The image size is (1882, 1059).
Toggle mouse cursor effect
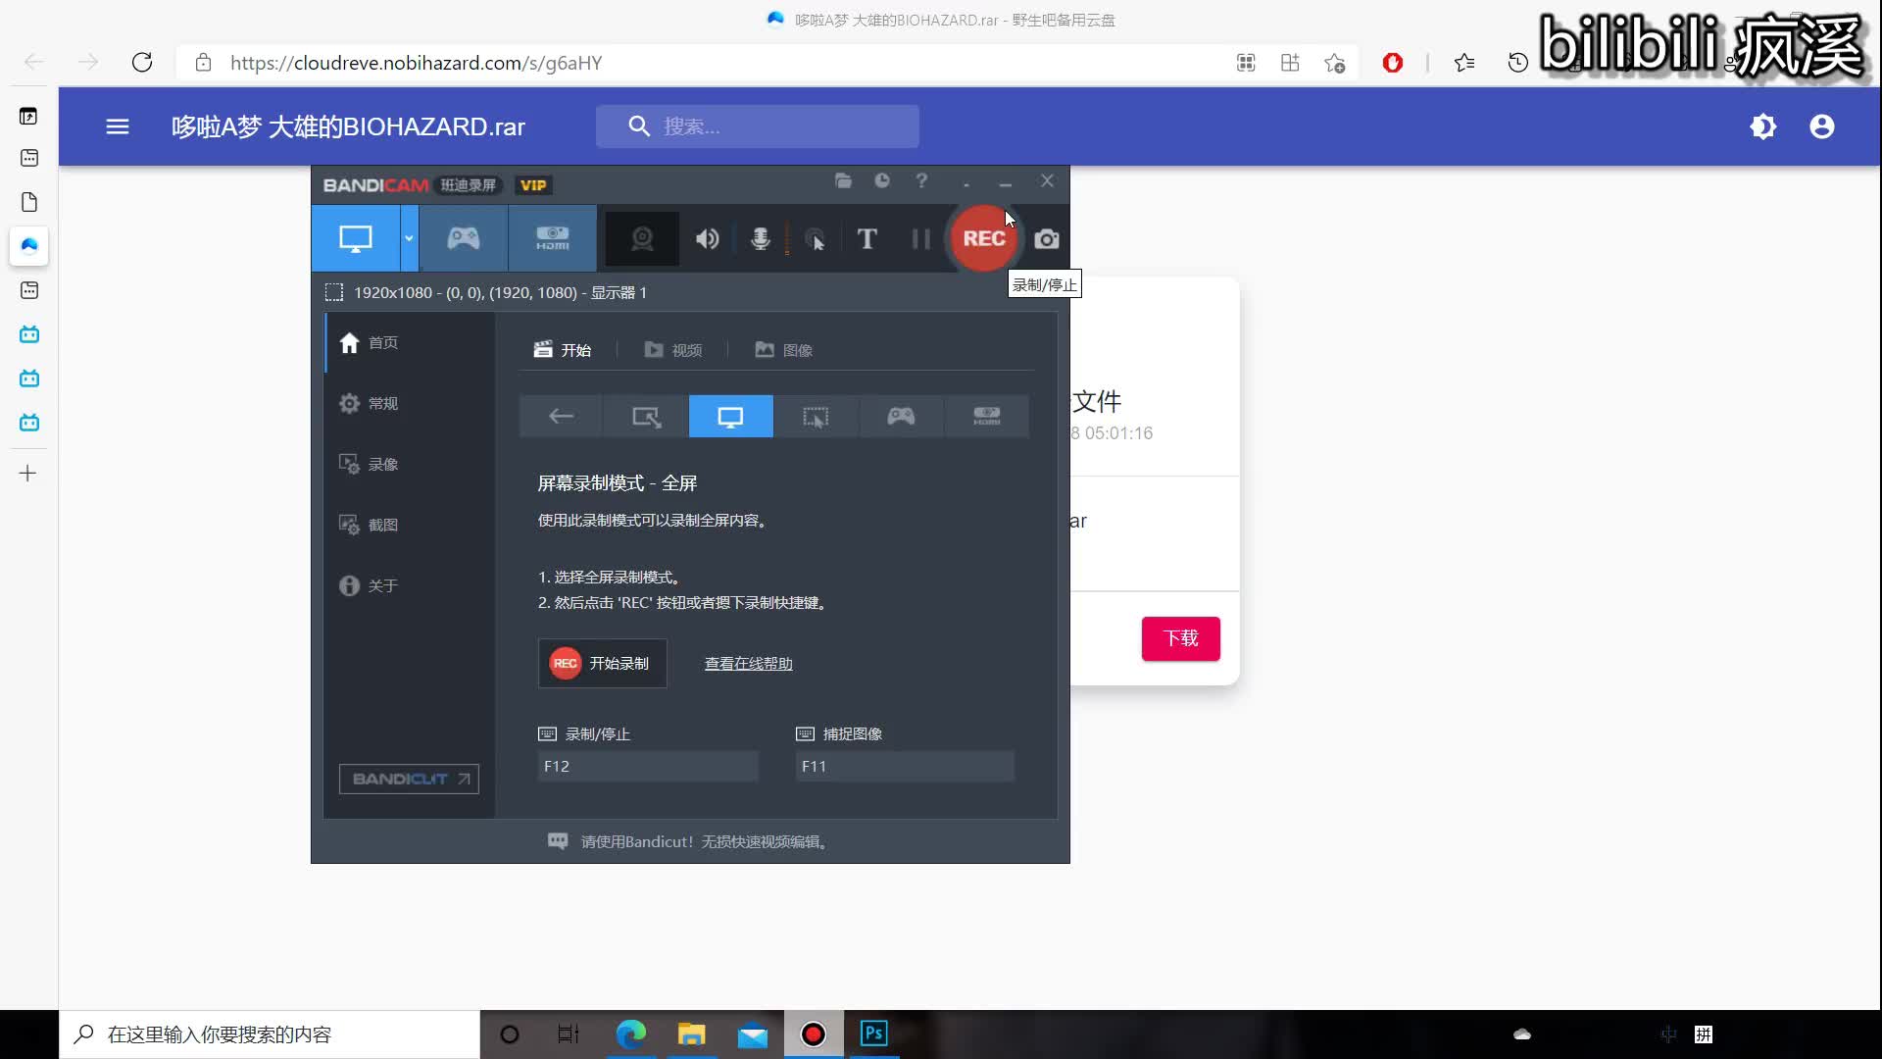tap(815, 238)
